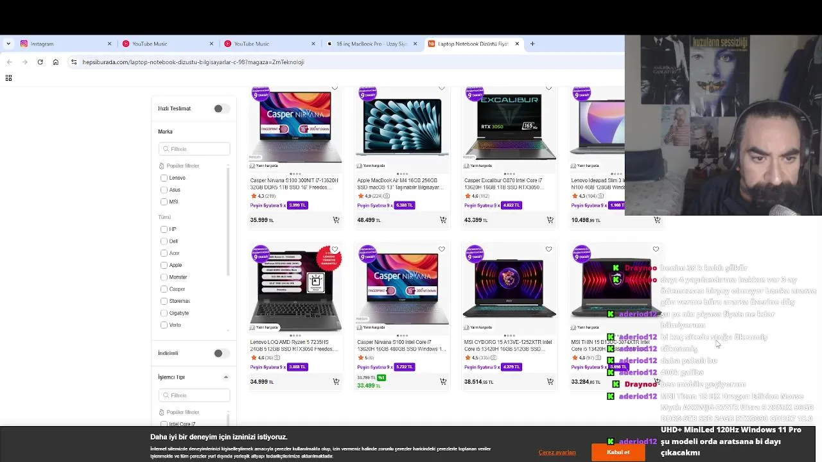Check the Casper brand filter
The width and height of the screenshot is (822, 462).
click(164, 289)
